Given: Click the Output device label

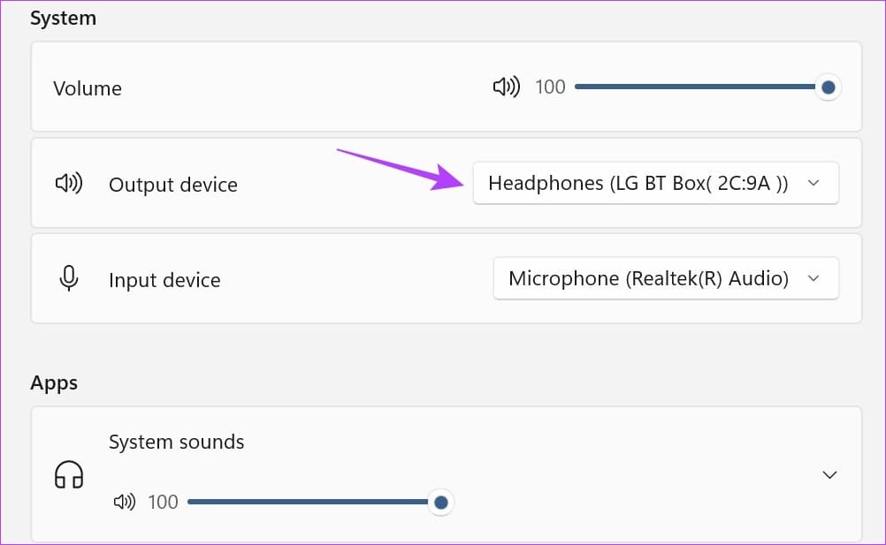Looking at the screenshot, I should click(173, 185).
